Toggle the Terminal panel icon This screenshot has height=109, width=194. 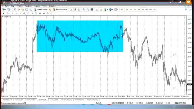27,9
